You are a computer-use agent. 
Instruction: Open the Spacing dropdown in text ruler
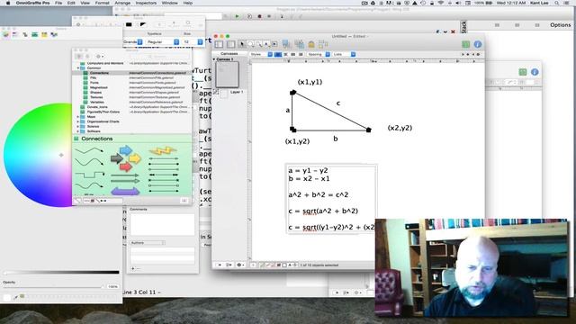[x=319, y=54]
